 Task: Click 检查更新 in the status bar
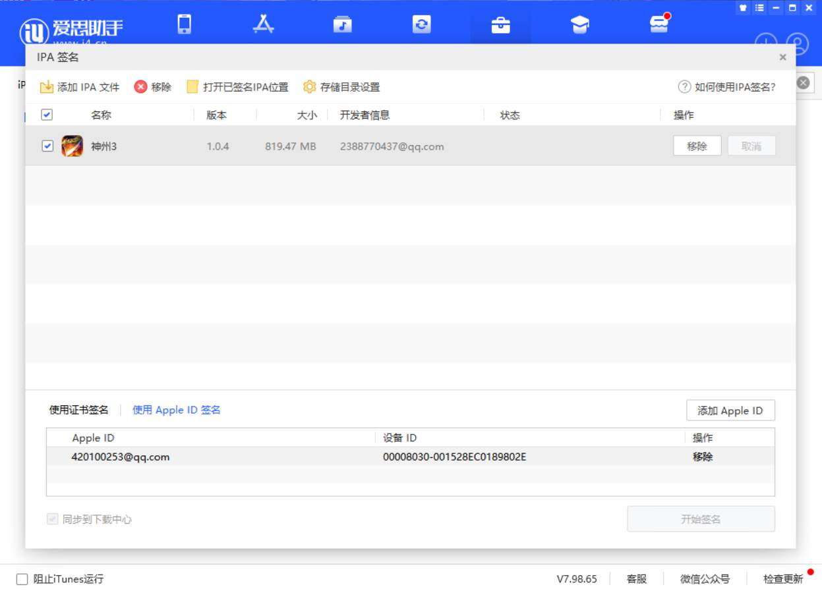click(x=783, y=579)
